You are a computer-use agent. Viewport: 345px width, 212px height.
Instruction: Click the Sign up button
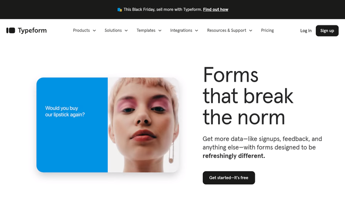point(327,31)
